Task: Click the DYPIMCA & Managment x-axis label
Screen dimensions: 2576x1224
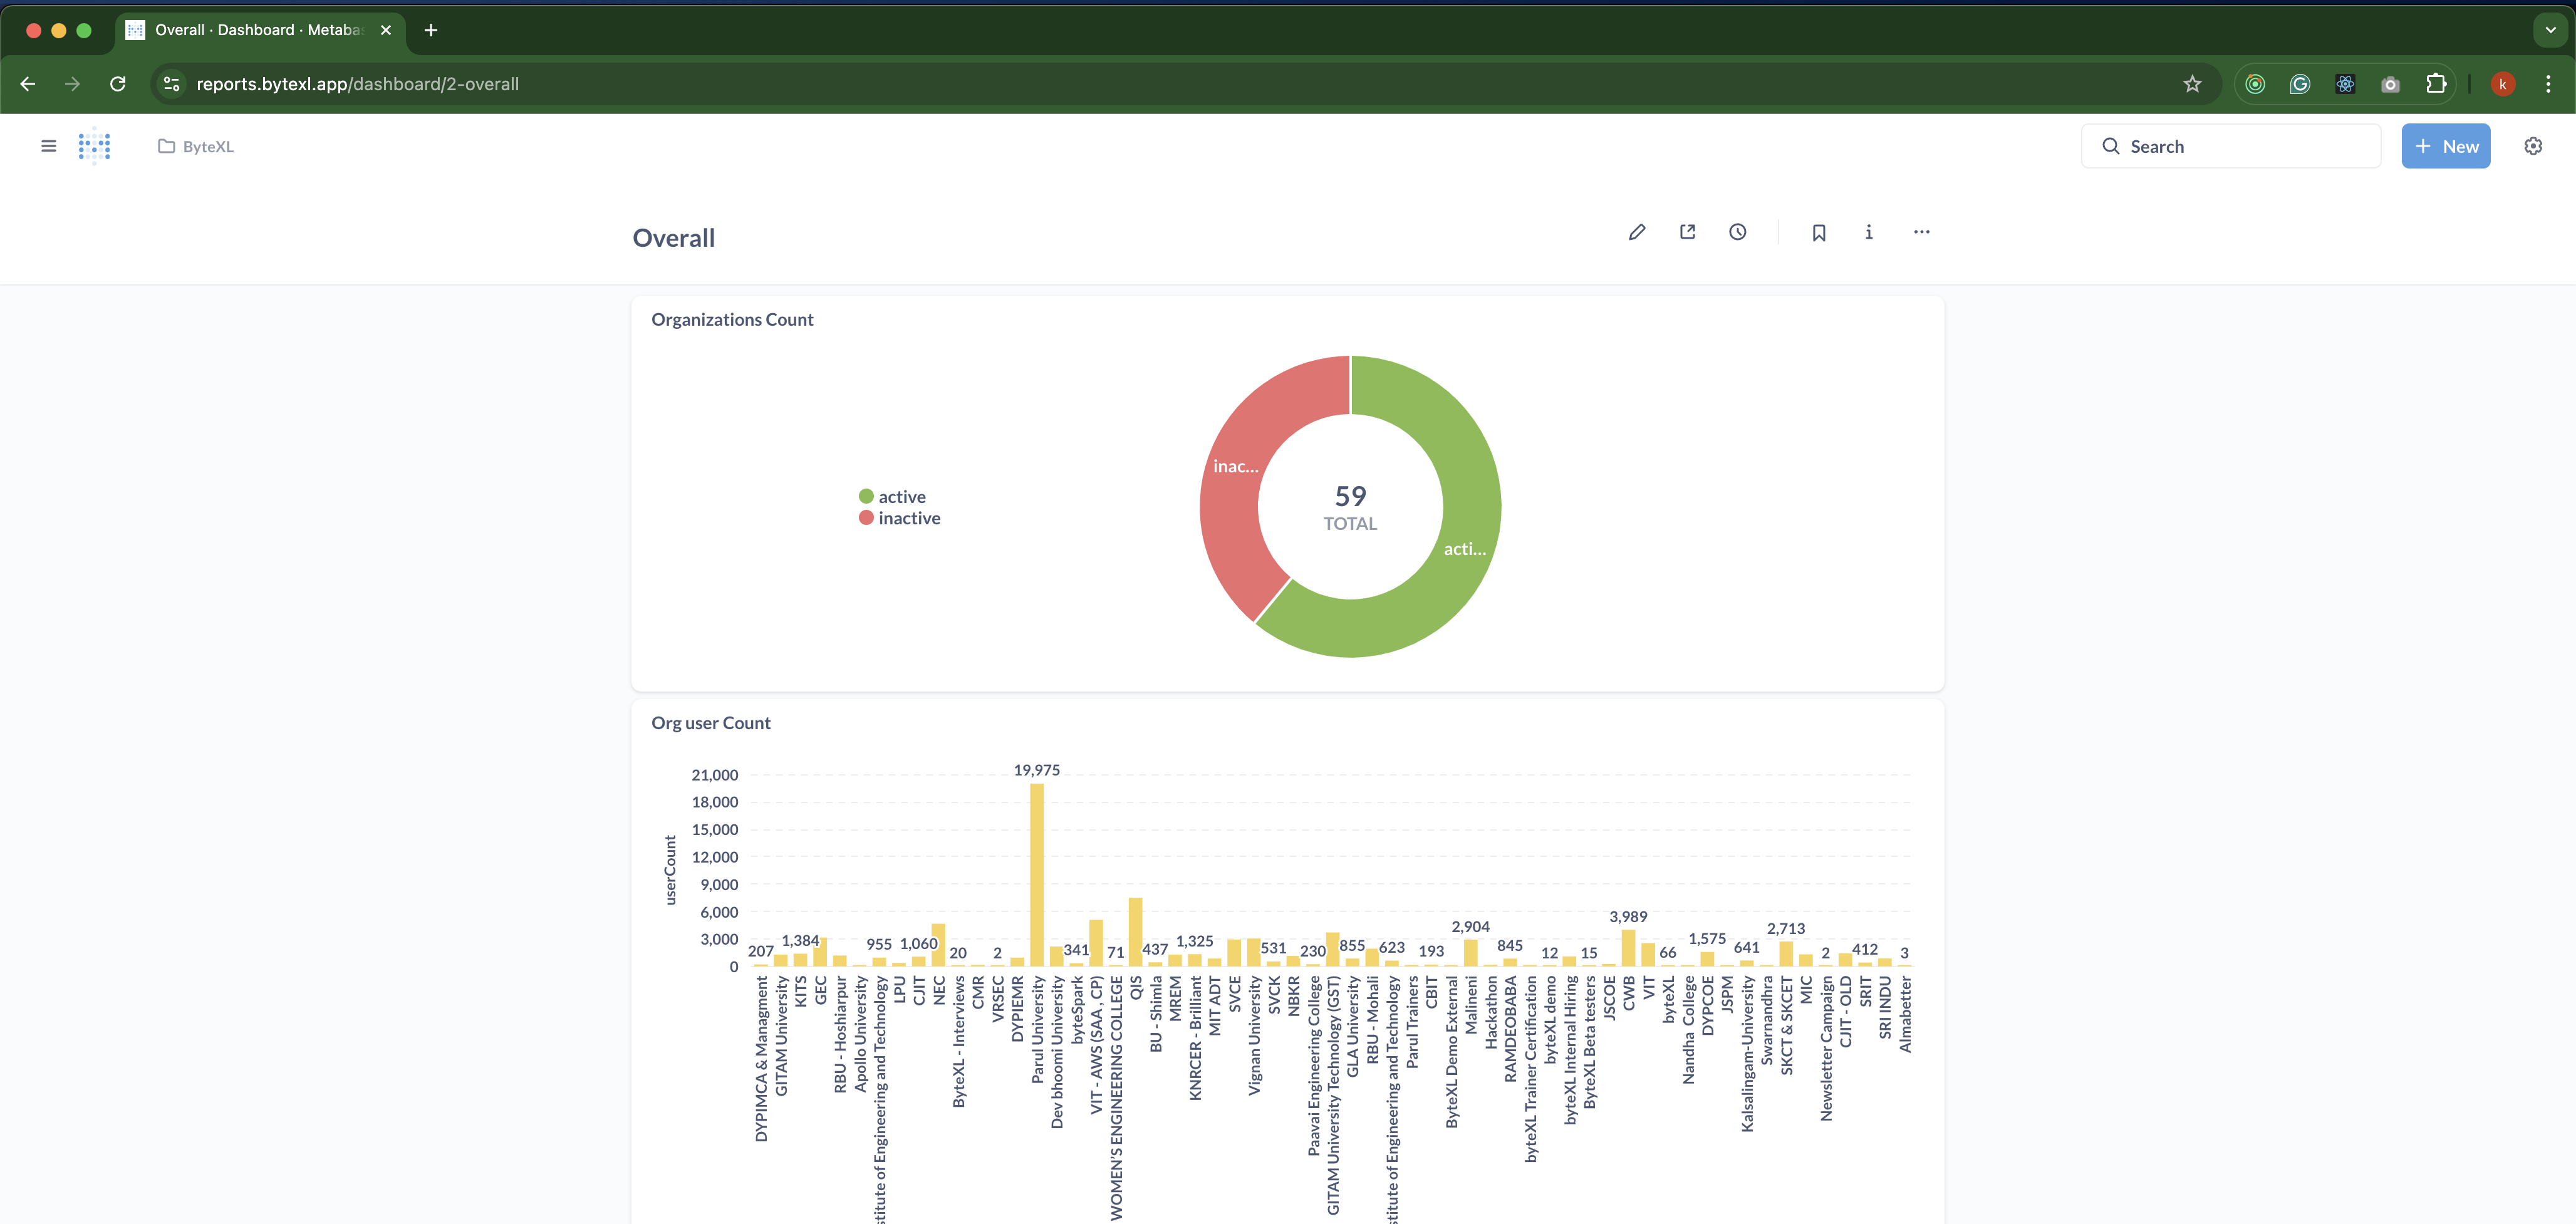Action: 761,1059
